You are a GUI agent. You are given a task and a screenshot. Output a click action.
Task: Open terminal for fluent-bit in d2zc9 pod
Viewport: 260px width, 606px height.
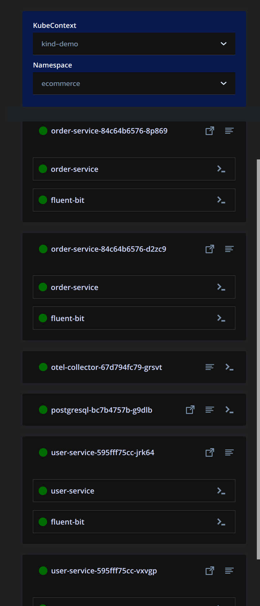coord(221,318)
